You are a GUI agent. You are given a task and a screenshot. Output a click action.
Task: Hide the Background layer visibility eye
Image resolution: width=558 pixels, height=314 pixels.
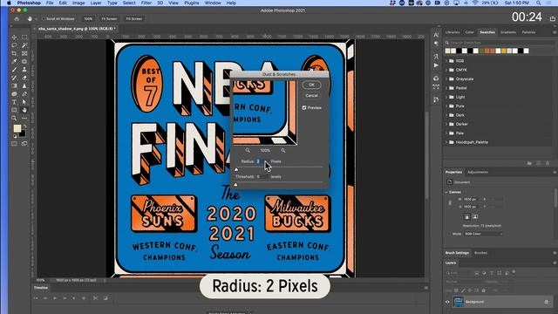[x=447, y=302]
